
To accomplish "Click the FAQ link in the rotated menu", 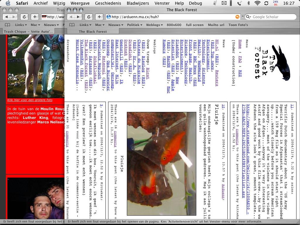I will (x=240, y=59).
